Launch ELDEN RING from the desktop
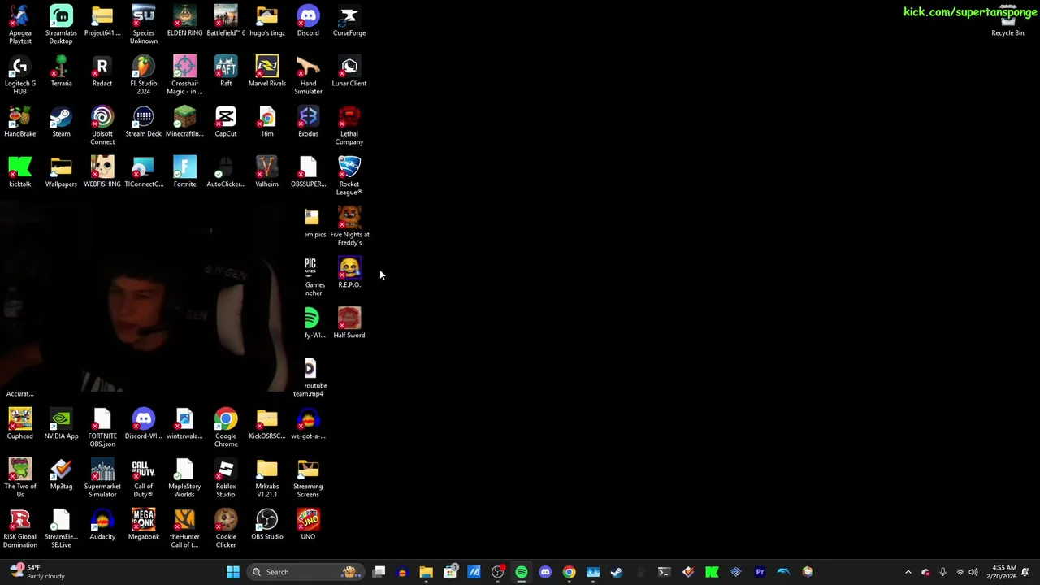This screenshot has width=1040, height=585. [184, 21]
